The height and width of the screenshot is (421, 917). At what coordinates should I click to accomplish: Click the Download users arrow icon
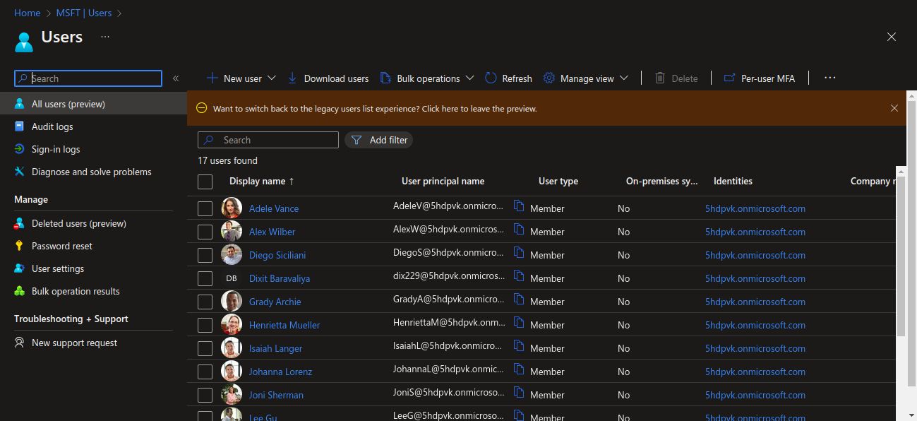click(292, 78)
